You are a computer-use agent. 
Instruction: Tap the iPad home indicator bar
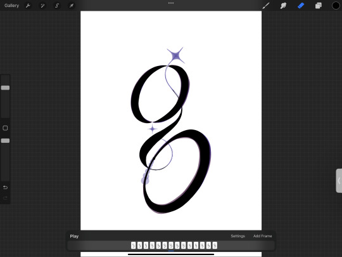[x=171, y=254]
